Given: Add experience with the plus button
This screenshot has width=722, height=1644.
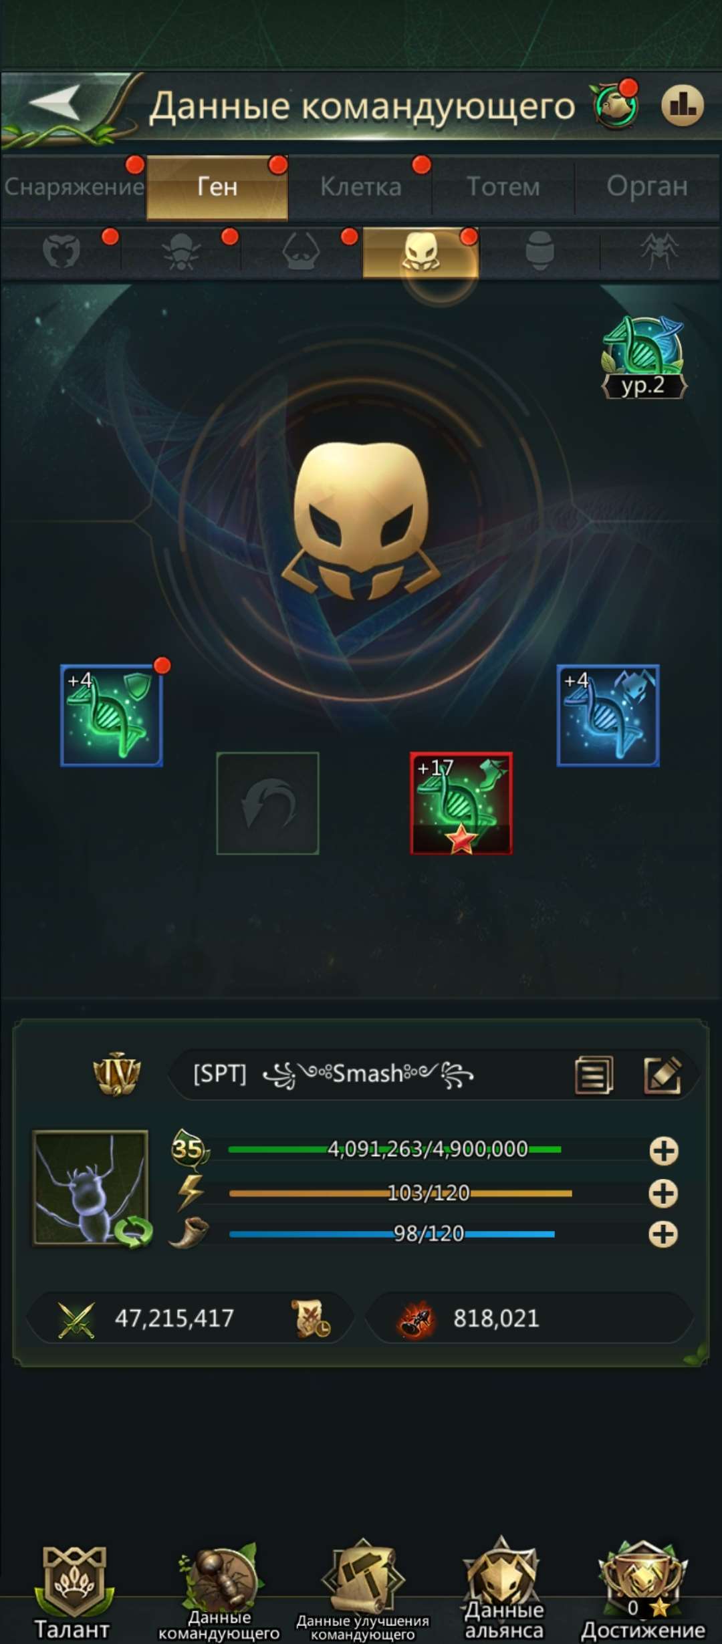Looking at the screenshot, I should tap(663, 1151).
